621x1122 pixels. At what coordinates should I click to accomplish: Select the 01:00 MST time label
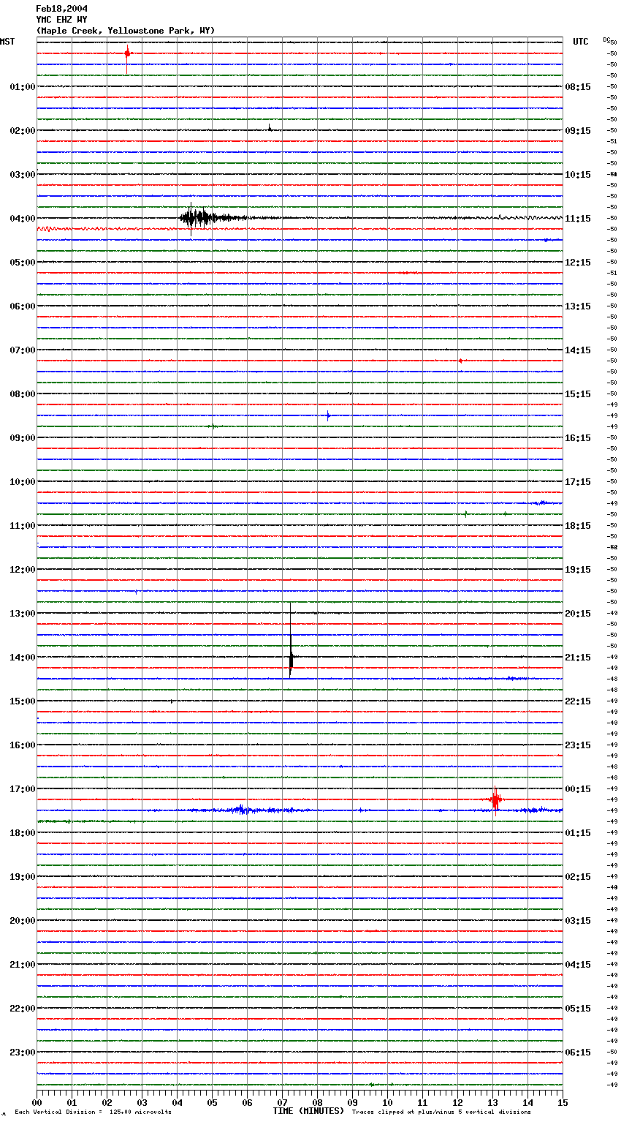click(23, 87)
